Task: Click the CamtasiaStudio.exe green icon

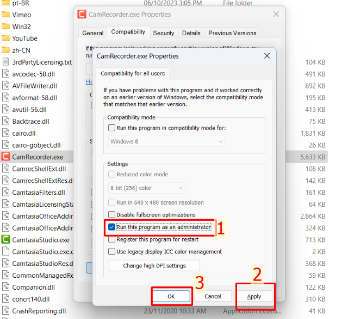Action: tap(5, 240)
